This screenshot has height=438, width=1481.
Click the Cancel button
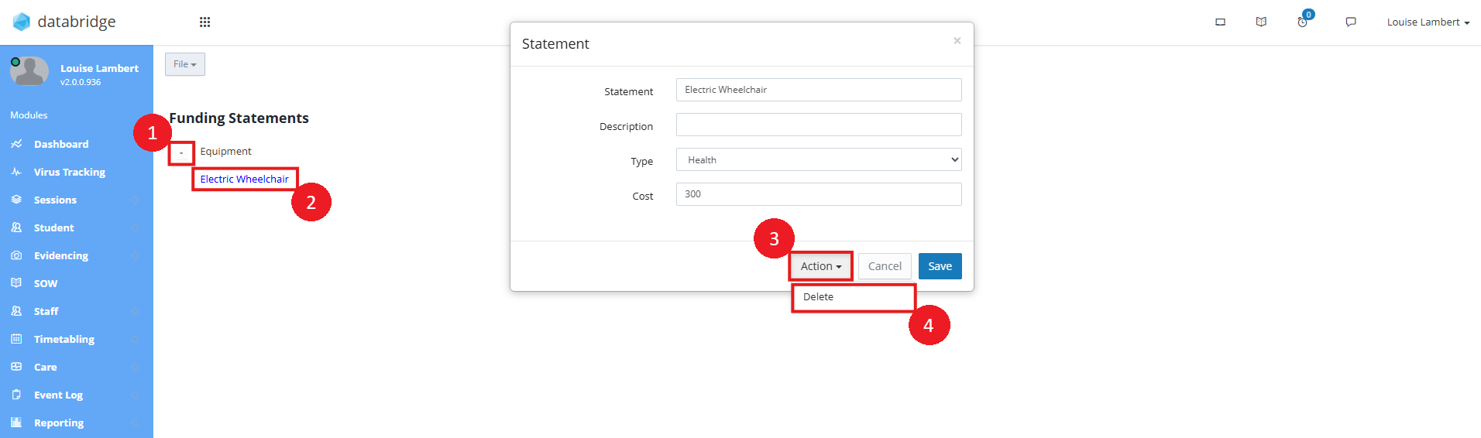tap(885, 266)
